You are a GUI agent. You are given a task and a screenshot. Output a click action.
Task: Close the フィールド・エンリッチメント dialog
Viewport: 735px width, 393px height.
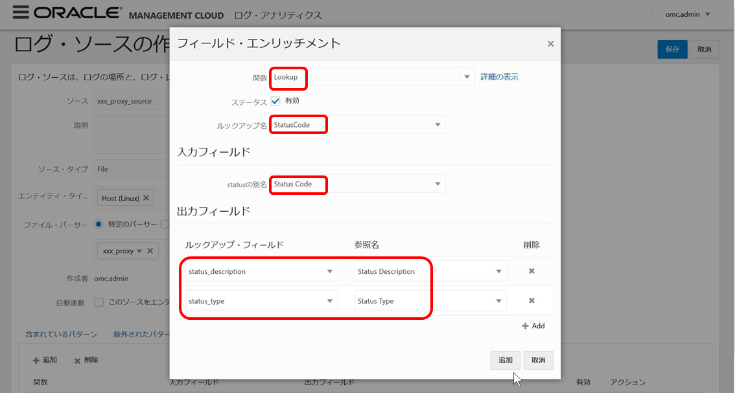(x=550, y=43)
